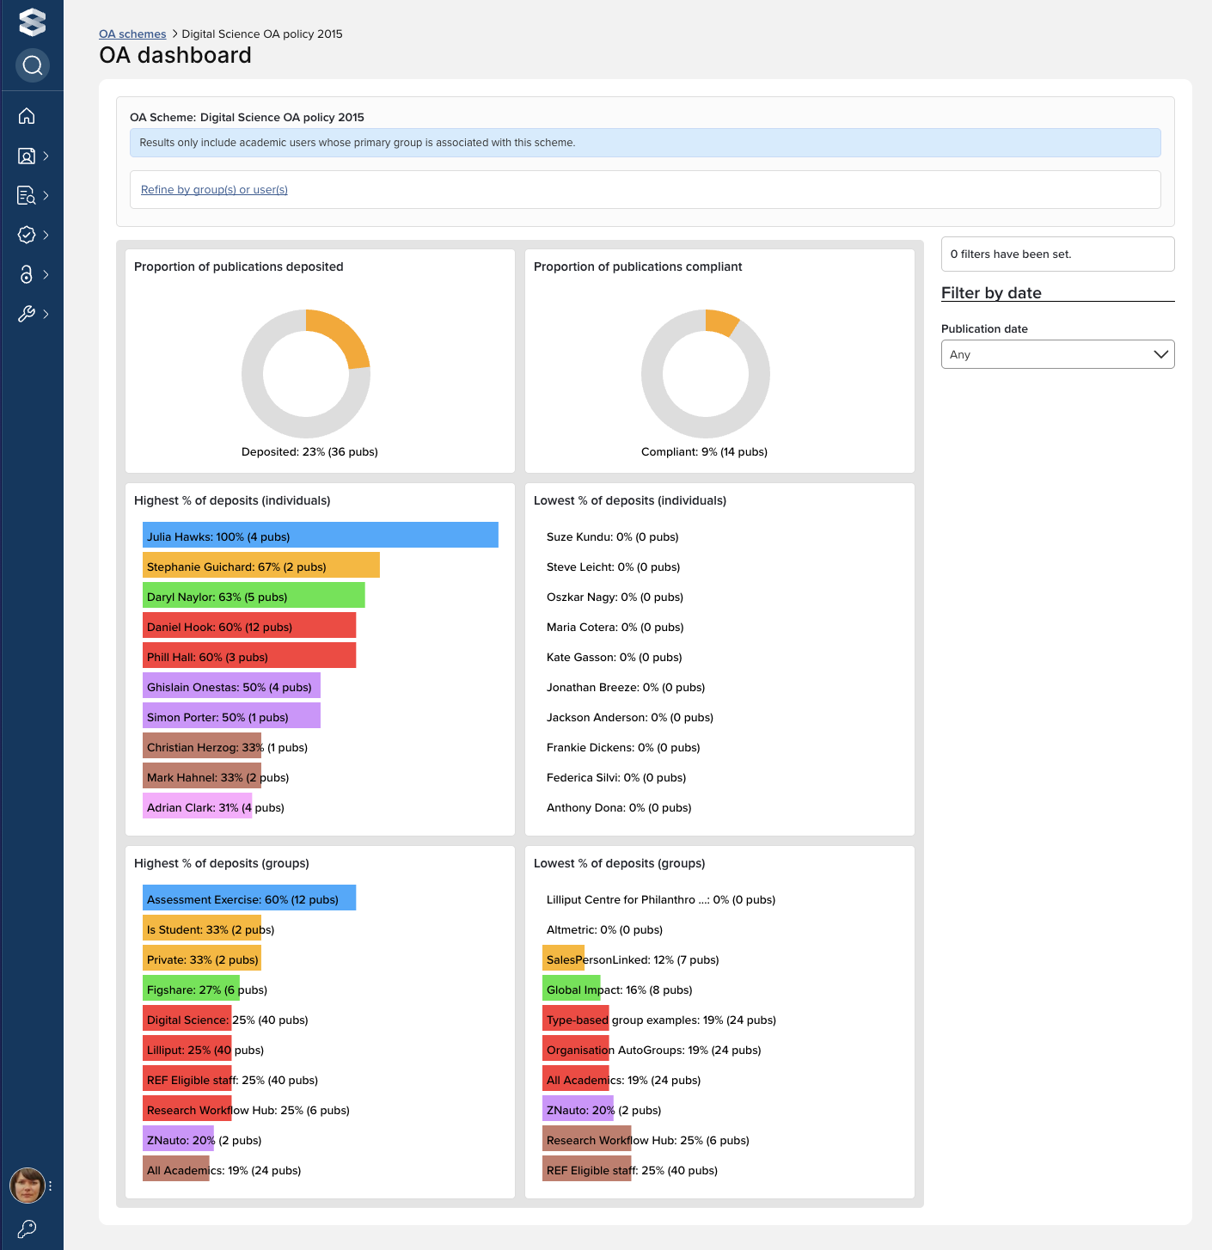Click the verified badge checkmark sidebar icon
The height and width of the screenshot is (1250, 1212).
(x=27, y=235)
